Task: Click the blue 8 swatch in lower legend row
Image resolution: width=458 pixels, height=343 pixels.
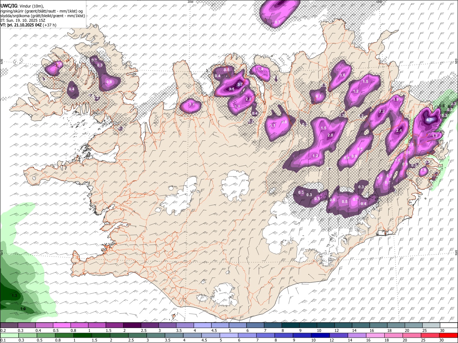Action: coord(284,335)
